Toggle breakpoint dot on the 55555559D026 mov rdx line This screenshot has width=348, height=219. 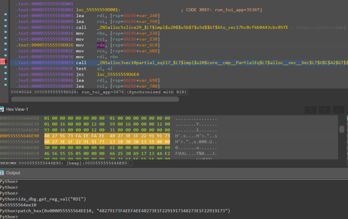(x=6, y=44)
